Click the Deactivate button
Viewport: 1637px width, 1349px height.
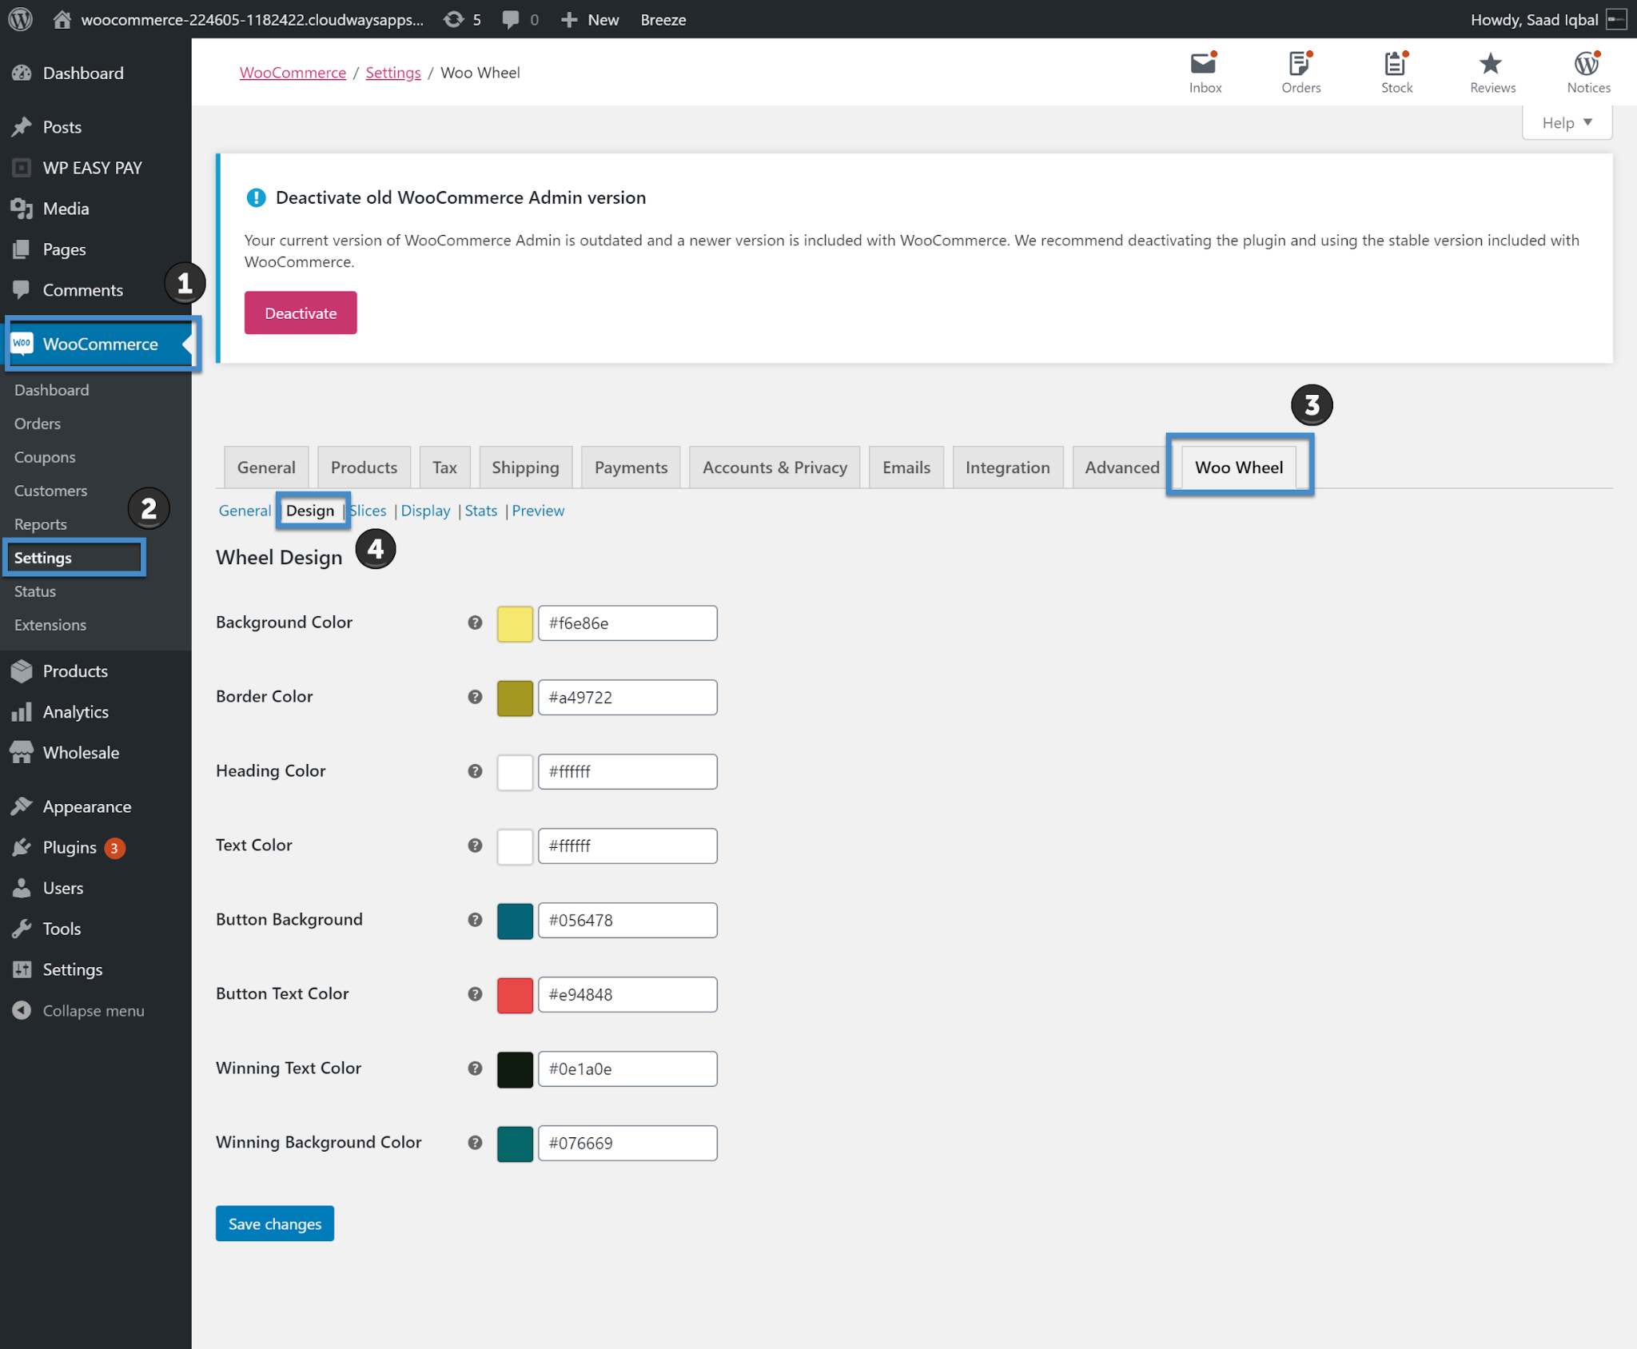pyautogui.click(x=301, y=313)
